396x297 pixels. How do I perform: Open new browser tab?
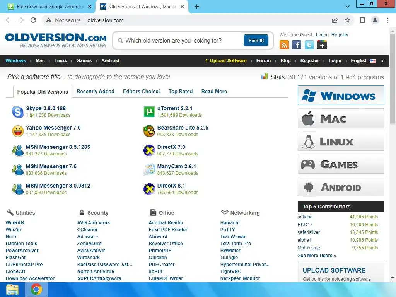[x=197, y=7]
